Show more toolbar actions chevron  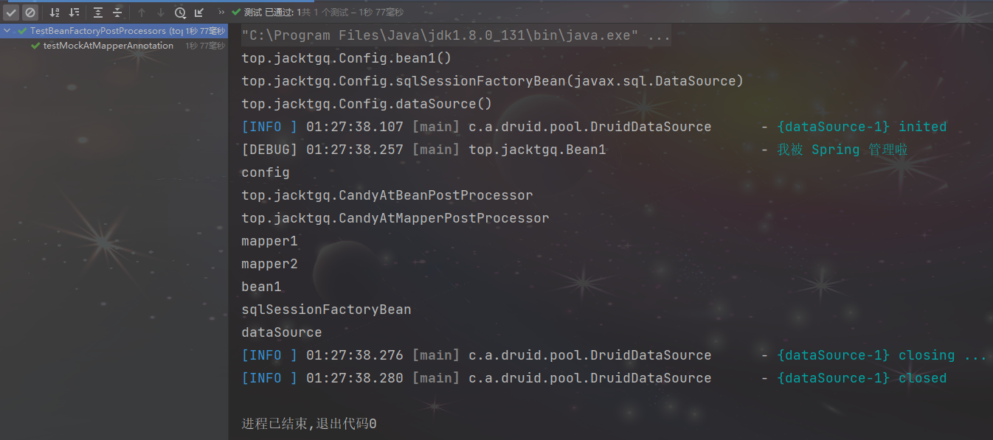pyautogui.click(x=222, y=13)
